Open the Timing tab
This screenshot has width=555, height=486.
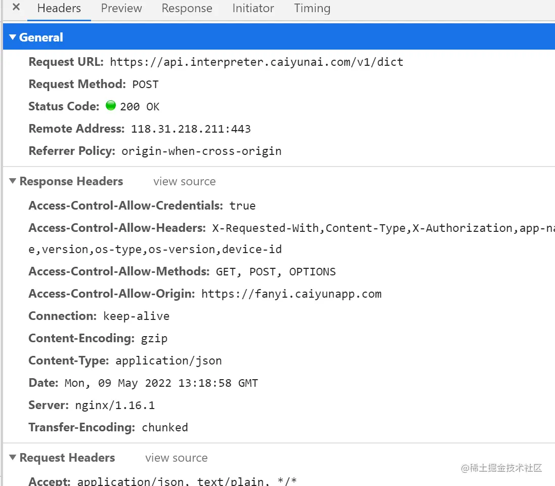[x=312, y=9]
